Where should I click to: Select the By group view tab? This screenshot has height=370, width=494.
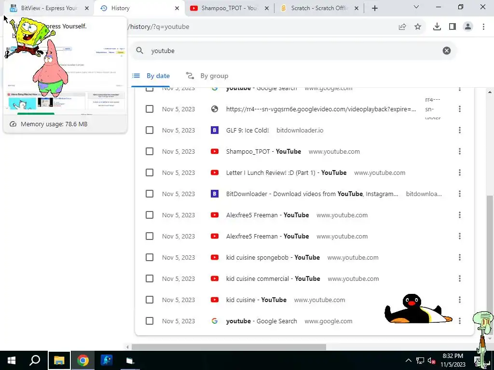pyautogui.click(x=207, y=76)
